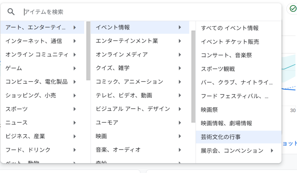Expand 展示会、コンベンション submenu arrow
Viewport: 297px width, 173px height.
click(x=272, y=150)
